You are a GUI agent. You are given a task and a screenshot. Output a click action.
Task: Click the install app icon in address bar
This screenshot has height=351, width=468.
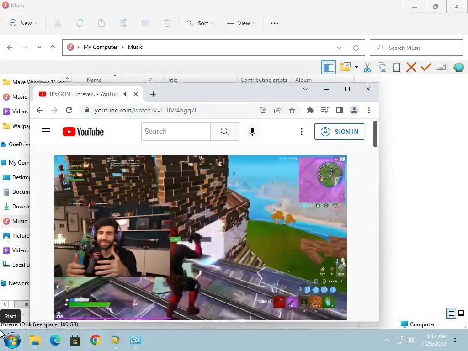point(263,111)
